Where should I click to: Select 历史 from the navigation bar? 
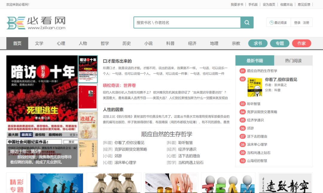point(127,43)
